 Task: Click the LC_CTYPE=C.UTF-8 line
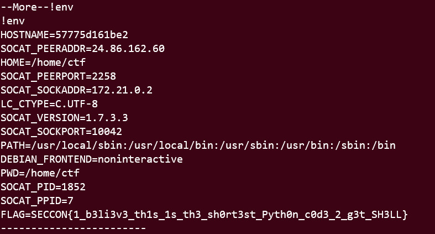[x=49, y=104]
